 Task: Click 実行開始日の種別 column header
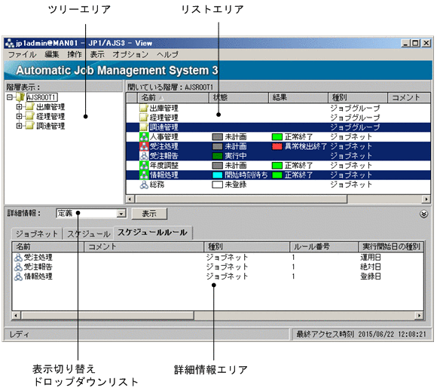pyautogui.click(x=391, y=246)
